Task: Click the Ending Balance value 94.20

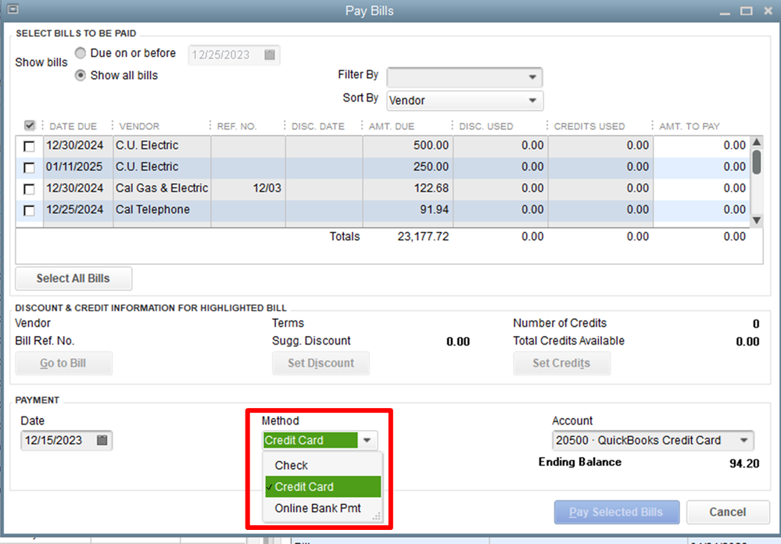Action: point(744,463)
